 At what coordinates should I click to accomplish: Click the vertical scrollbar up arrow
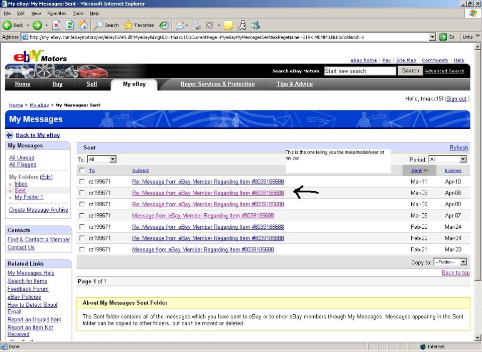[x=477, y=47]
